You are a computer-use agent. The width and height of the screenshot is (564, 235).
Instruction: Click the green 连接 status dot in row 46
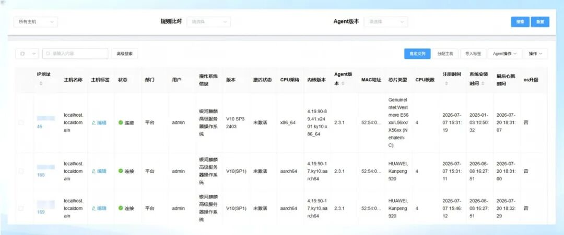coord(121,122)
